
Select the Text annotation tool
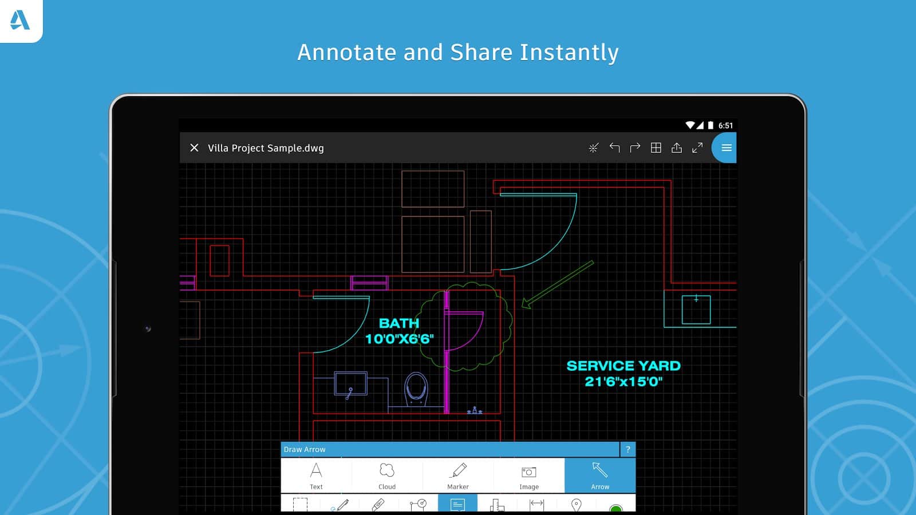click(x=316, y=476)
